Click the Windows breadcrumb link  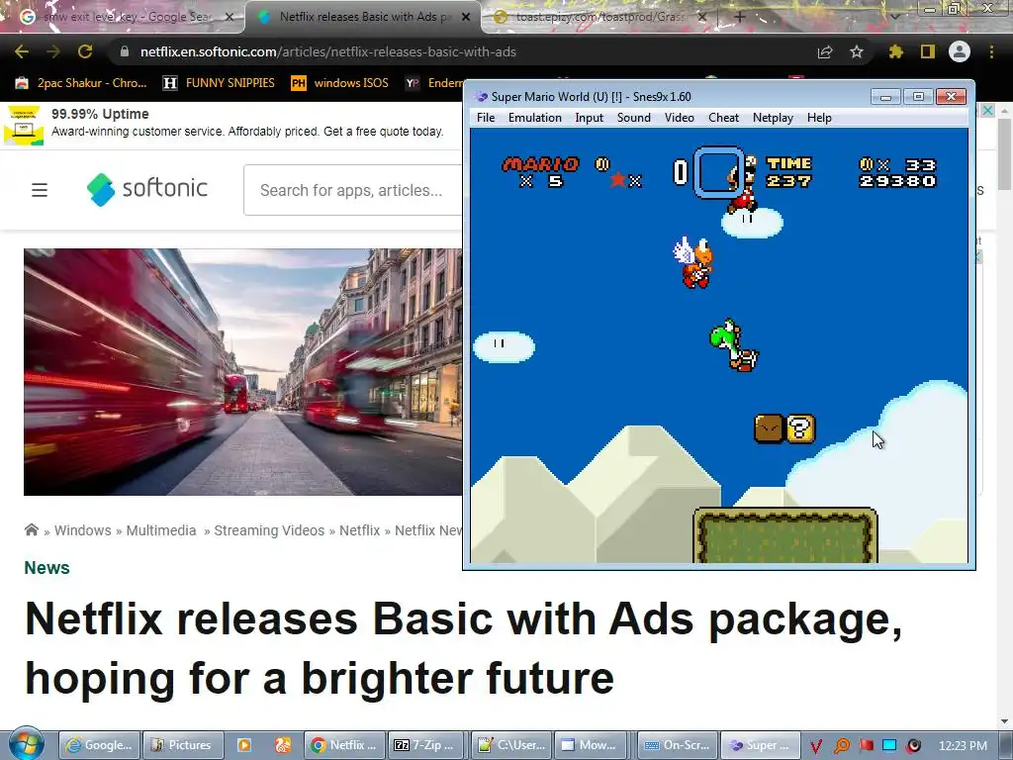(x=83, y=530)
